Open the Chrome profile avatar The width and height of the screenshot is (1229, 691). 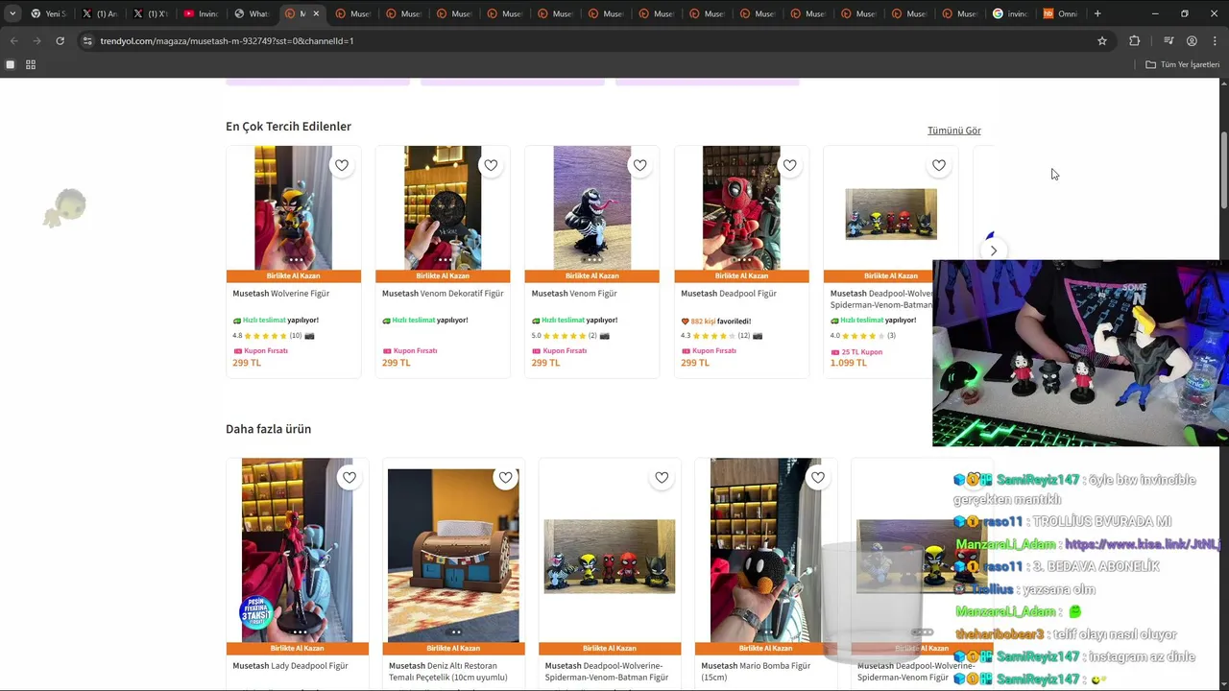1192,41
